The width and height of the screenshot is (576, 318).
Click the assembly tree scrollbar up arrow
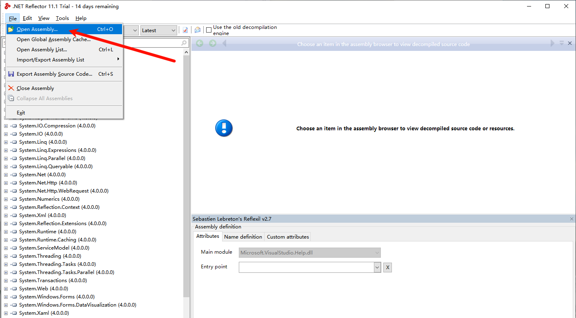[x=186, y=52]
